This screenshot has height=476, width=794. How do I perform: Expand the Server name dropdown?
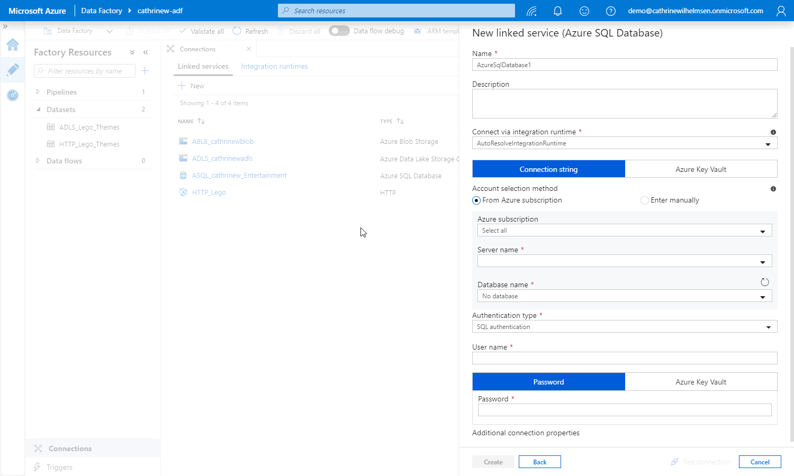tap(624, 261)
